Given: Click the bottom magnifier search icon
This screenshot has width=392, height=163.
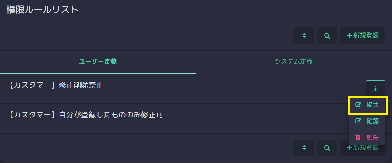Looking at the screenshot, I should point(327,148).
